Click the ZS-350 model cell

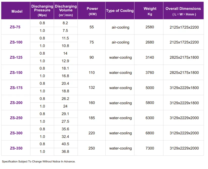pyautogui.click(x=16, y=148)
